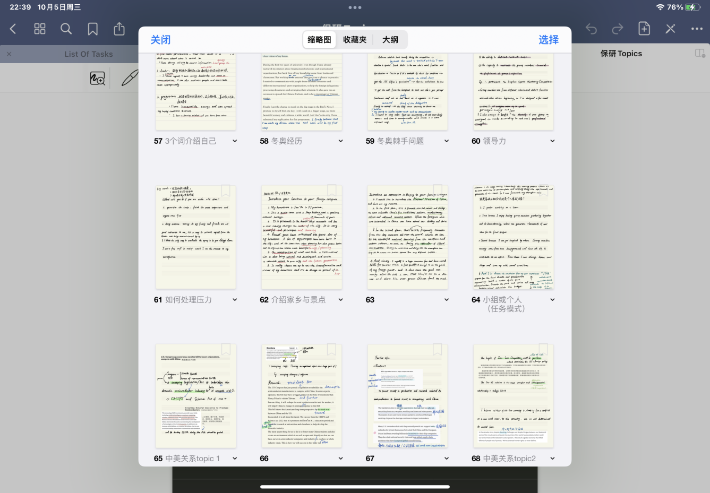710x493 pixels.
Task: Tap the 选择 button
Action: [x=549, y=40]
